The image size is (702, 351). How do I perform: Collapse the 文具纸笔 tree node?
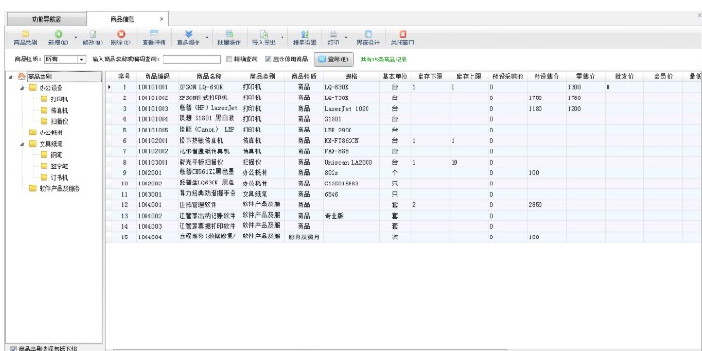click(22, 144)
